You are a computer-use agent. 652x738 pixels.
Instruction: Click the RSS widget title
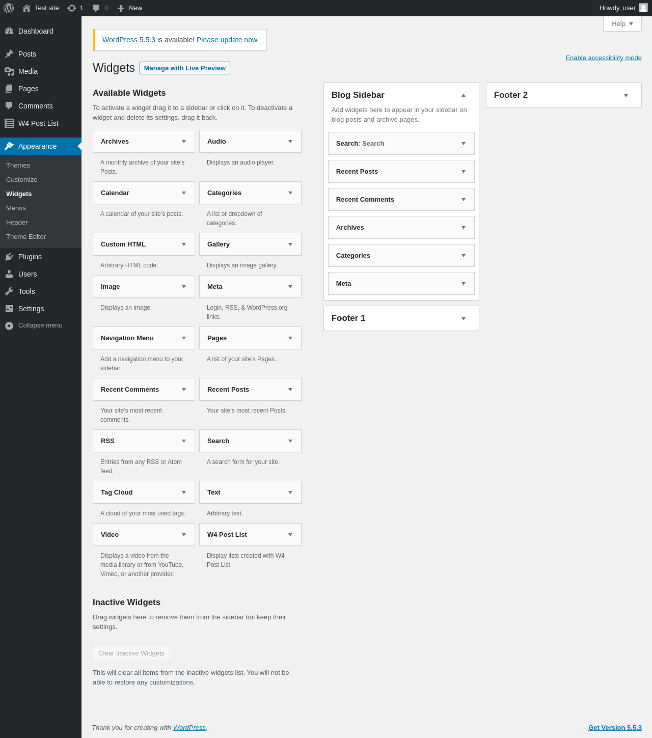(107, 441)
